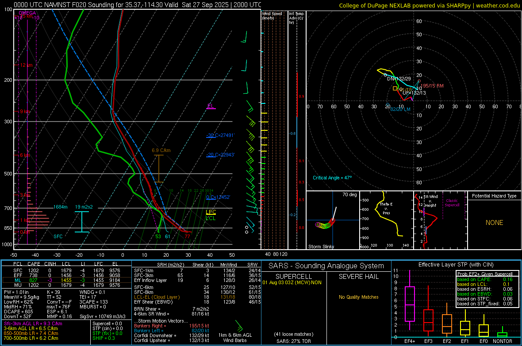Click the SigSvr = 10749 m3/s3 value
This screenshot has height=346, width=522.
103,316
